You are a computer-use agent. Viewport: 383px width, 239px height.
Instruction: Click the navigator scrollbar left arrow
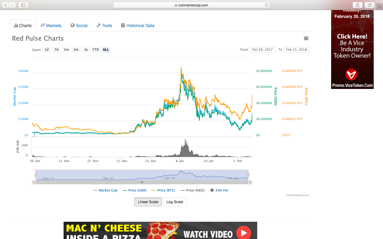(34, 182)
